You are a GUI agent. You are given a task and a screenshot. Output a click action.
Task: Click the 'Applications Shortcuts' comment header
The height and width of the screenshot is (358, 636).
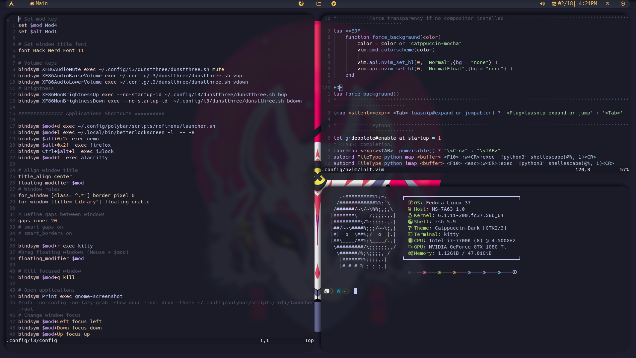coord(91,113)
